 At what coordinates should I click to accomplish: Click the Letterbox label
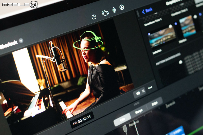(157, 52)
